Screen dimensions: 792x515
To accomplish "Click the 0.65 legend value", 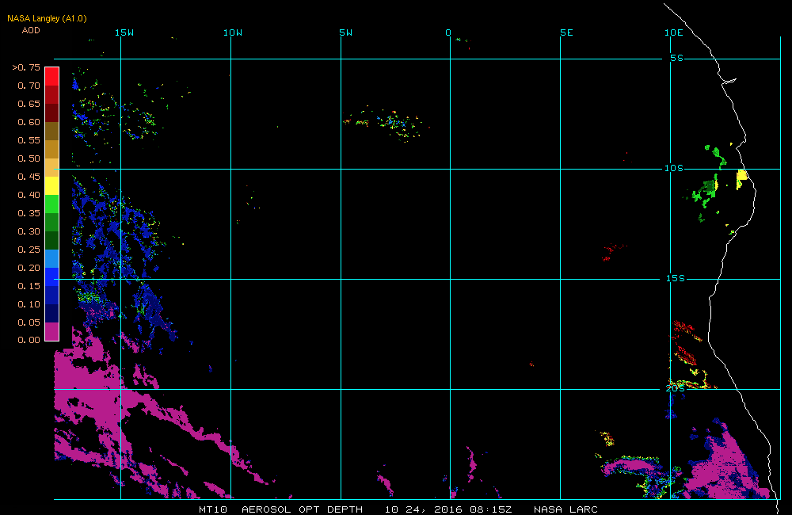I will point(29,104).
